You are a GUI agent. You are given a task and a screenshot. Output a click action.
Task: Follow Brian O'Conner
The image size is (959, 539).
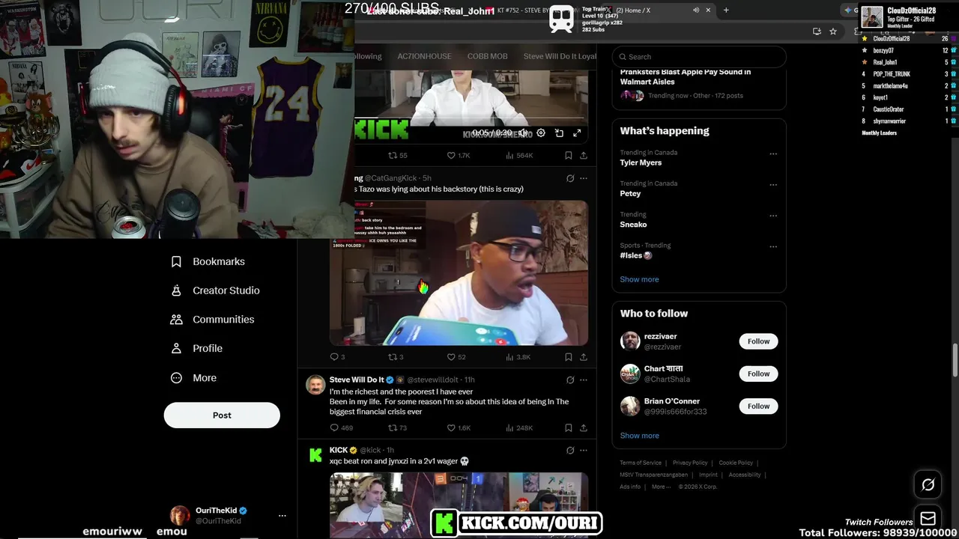click(758, 406)
